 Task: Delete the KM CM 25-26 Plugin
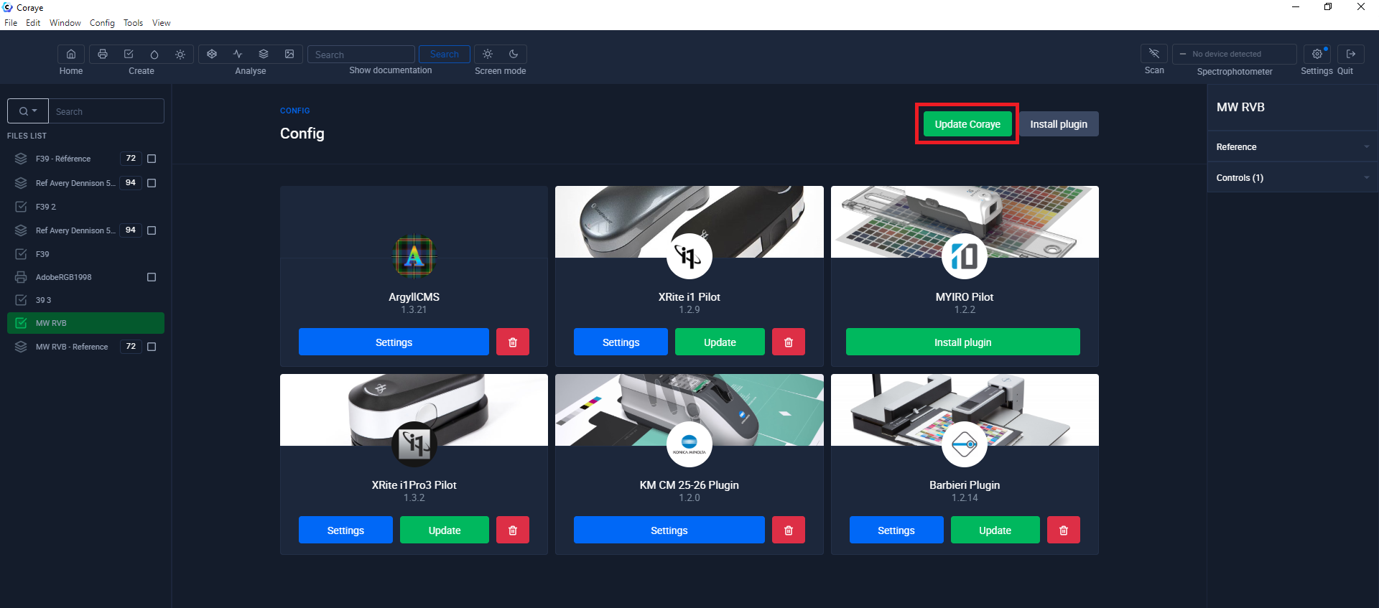click(789, 530)
